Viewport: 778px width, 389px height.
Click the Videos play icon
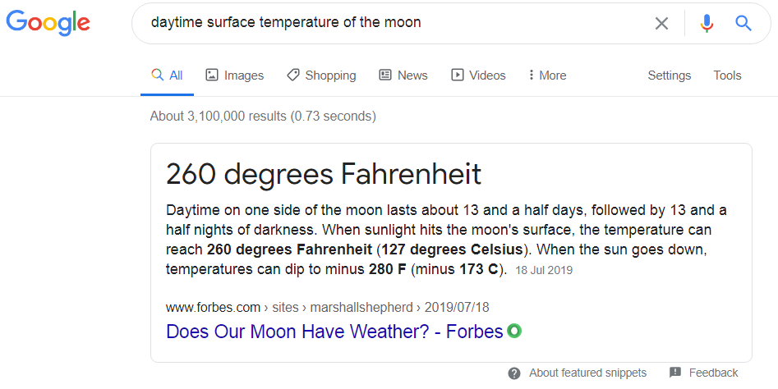(458, 75)
